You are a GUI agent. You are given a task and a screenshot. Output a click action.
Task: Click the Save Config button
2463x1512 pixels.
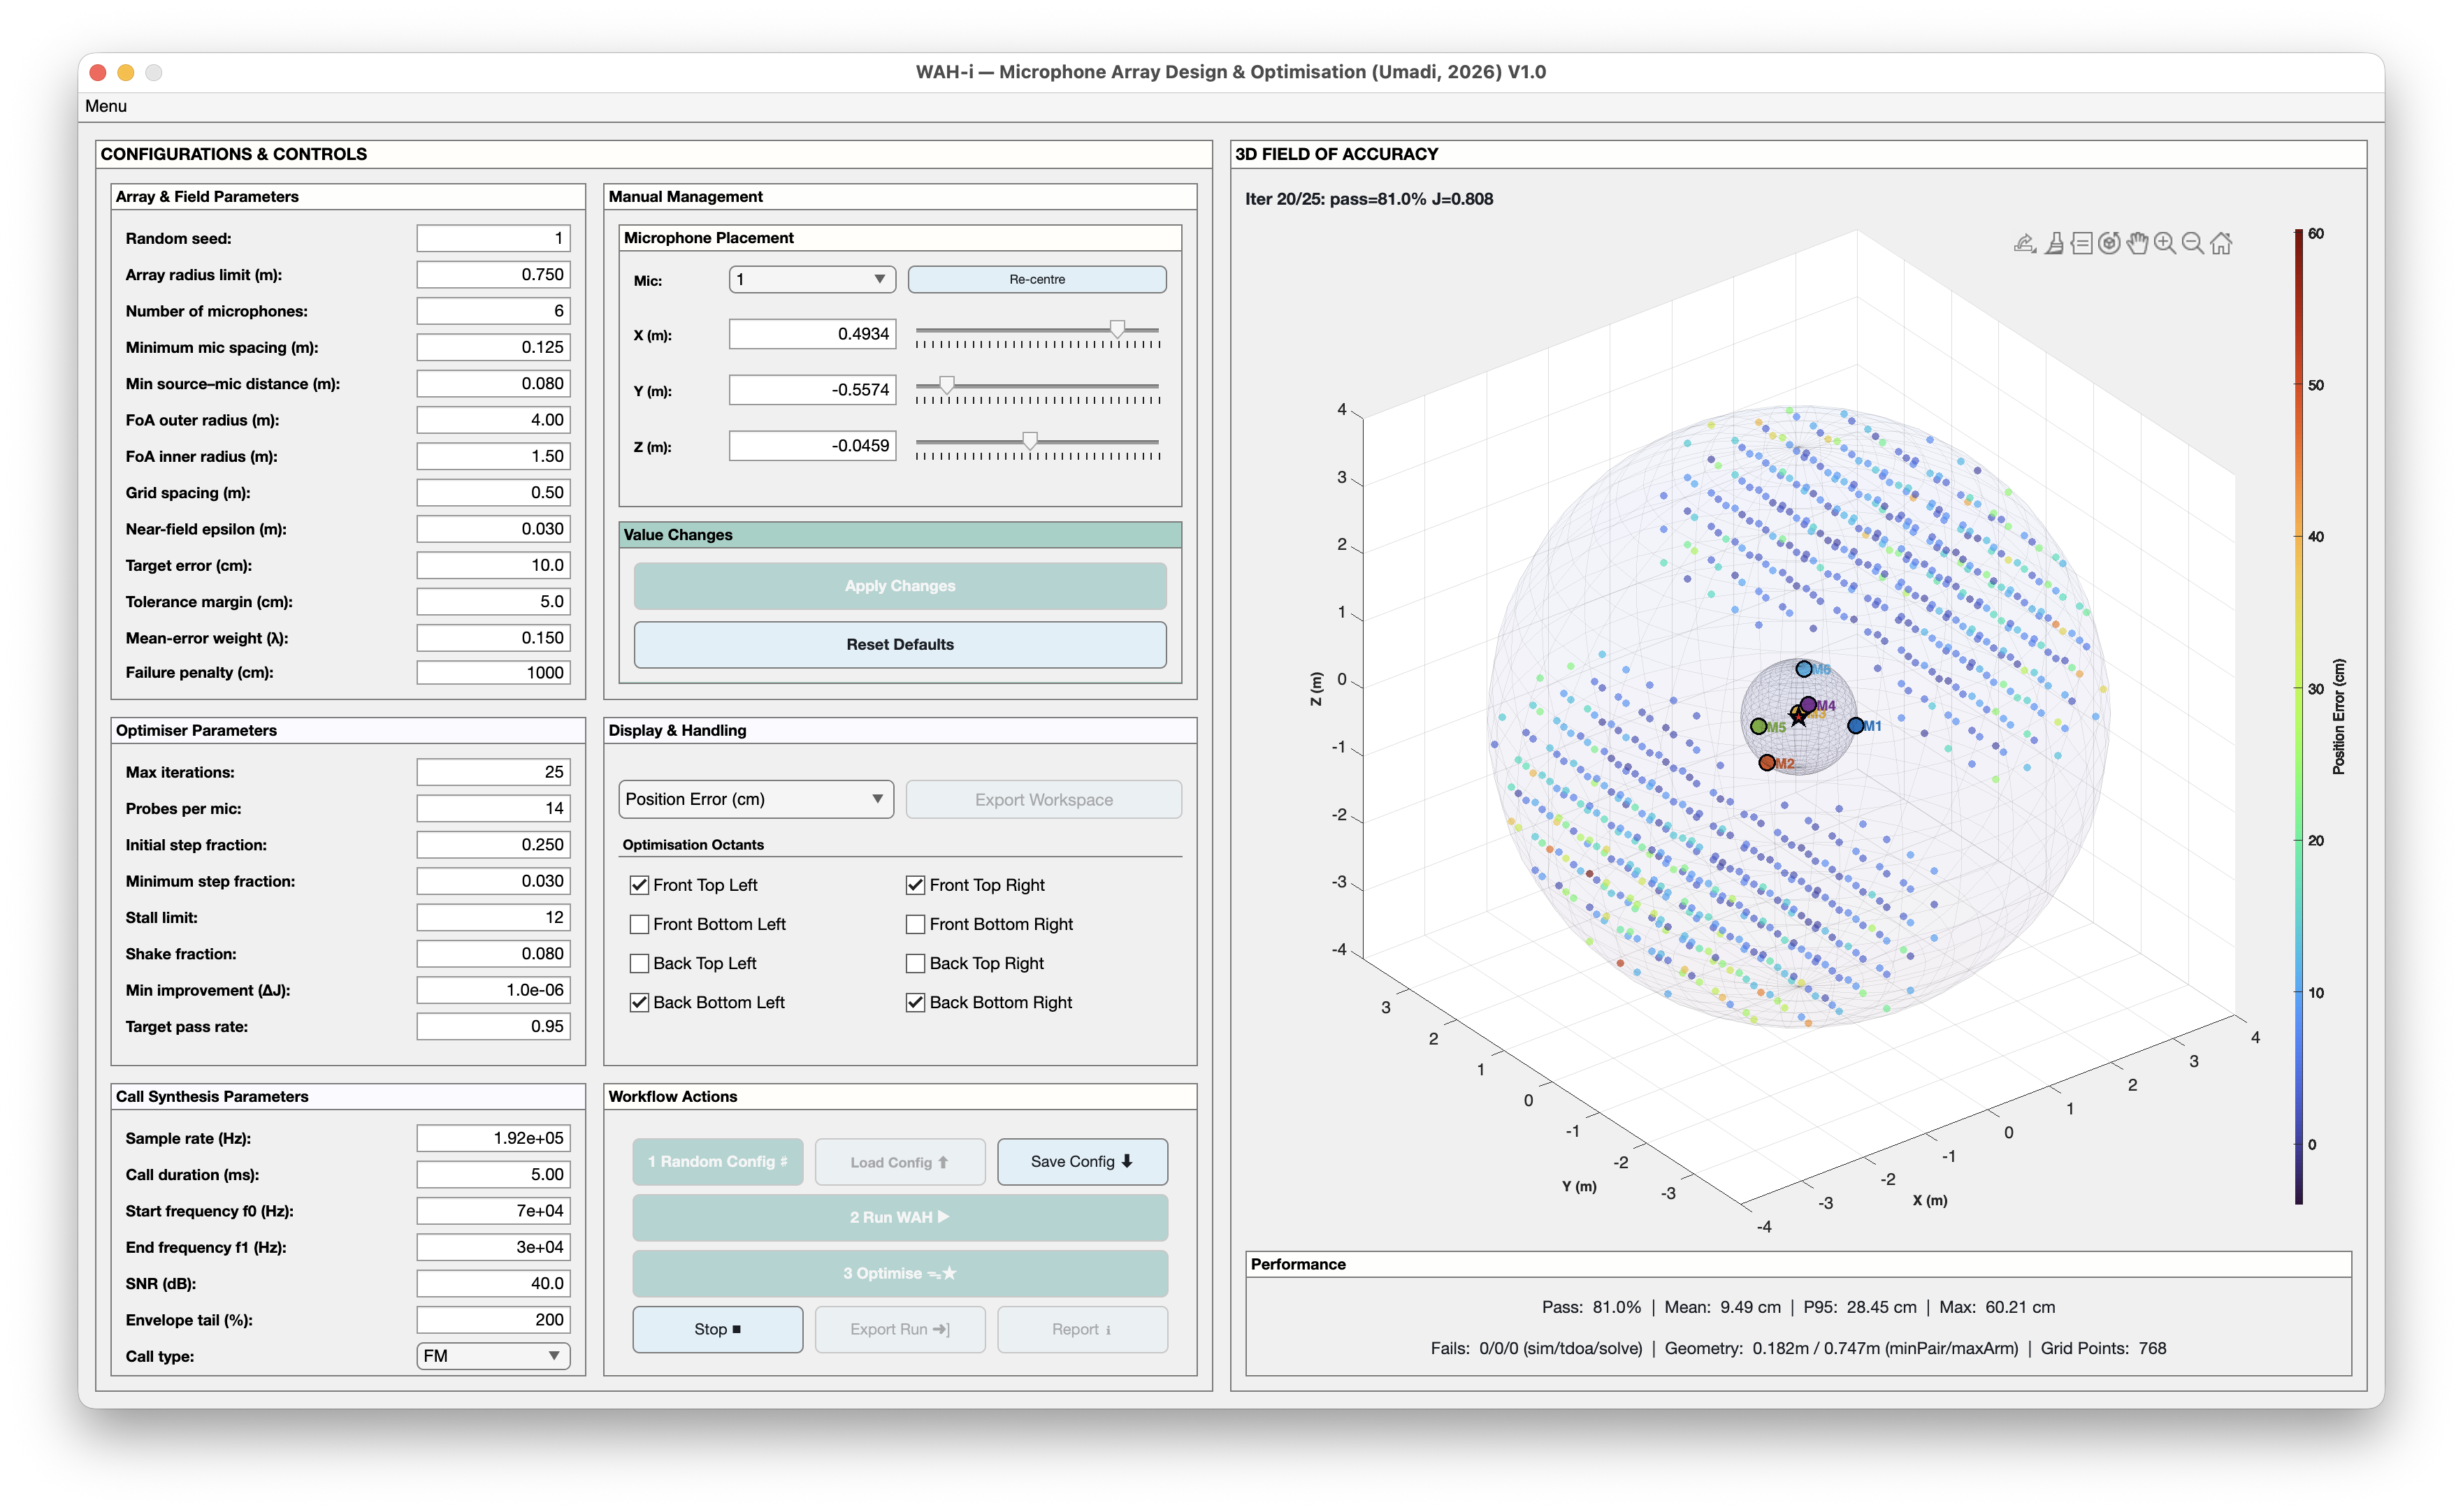tap(1082, 1161)
